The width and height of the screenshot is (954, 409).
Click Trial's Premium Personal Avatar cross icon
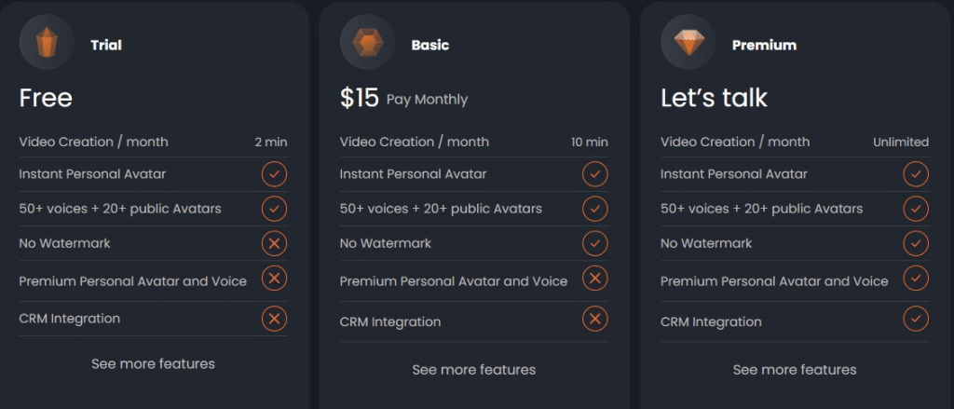pyautogui.click(x=275, y=279)
